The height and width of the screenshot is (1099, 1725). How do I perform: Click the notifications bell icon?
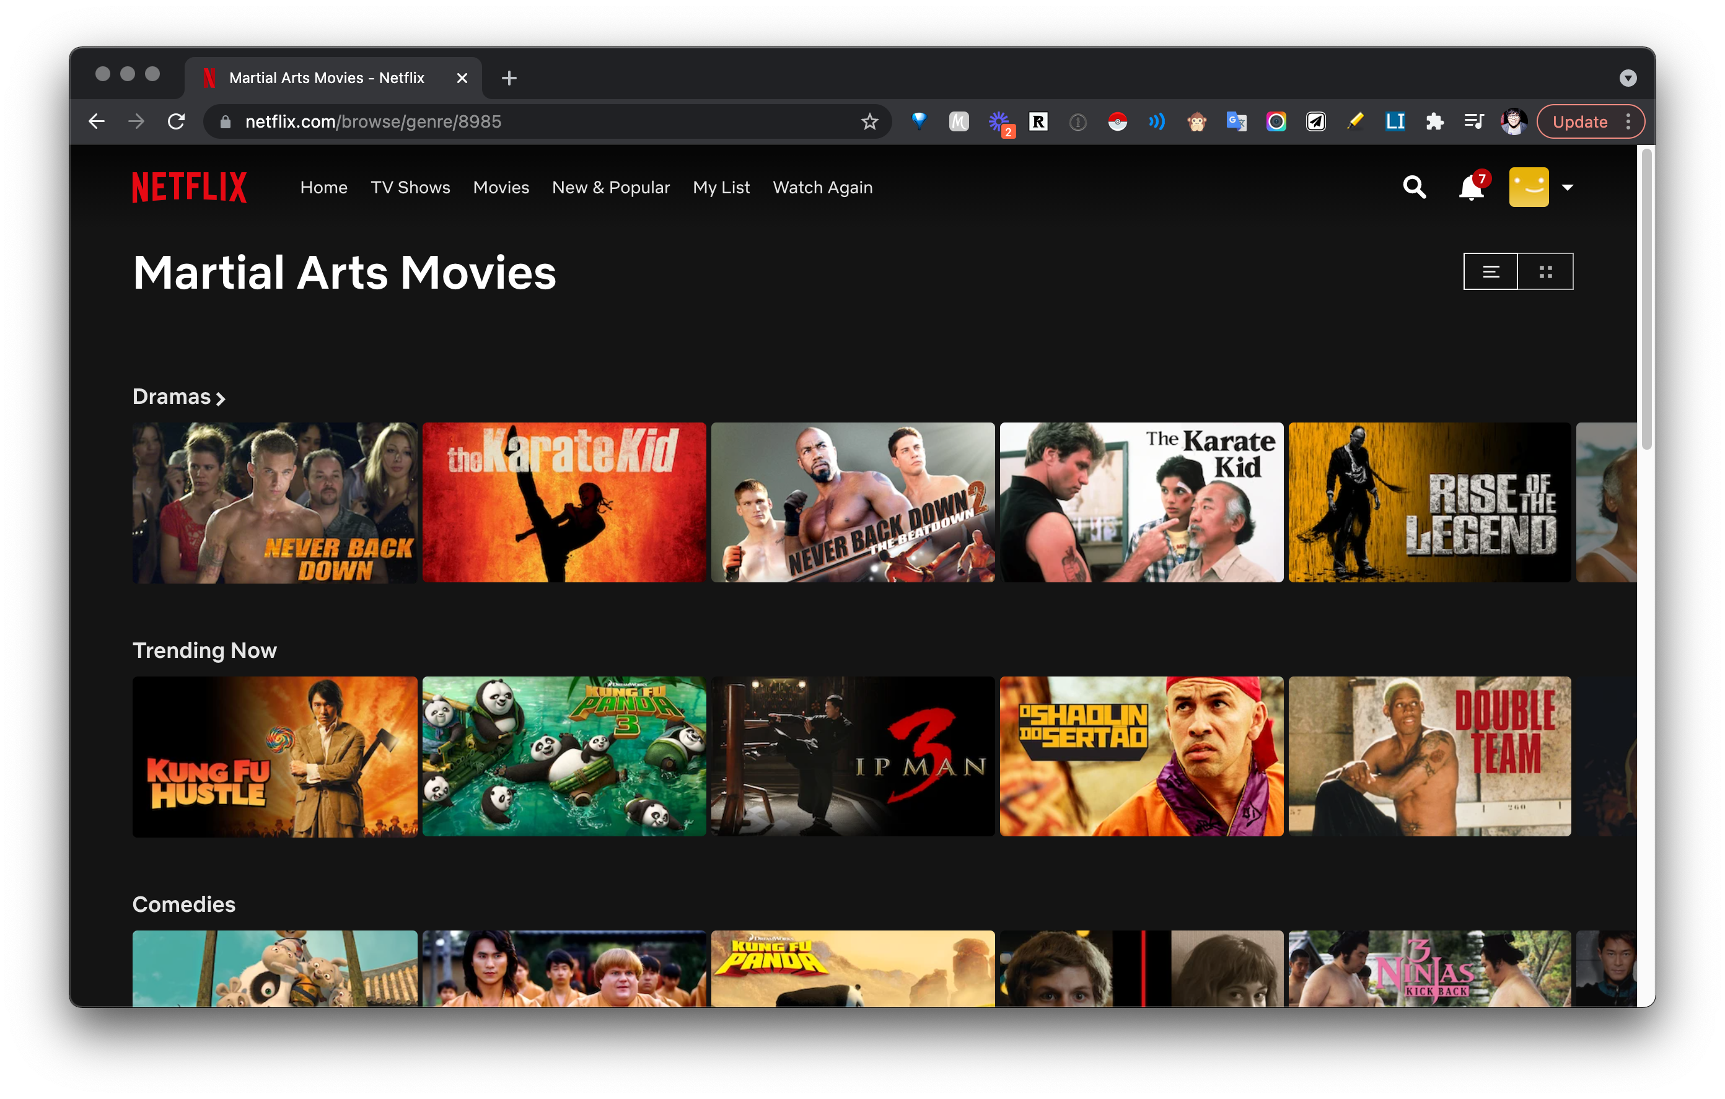[1467, 188]
